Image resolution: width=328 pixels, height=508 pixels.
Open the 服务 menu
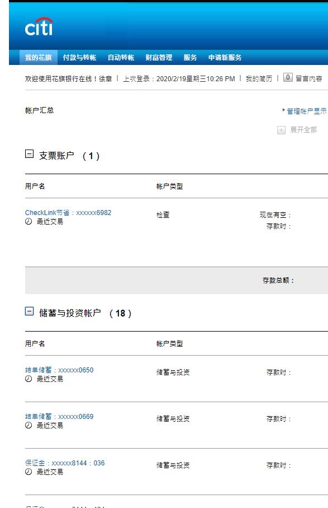190,57
